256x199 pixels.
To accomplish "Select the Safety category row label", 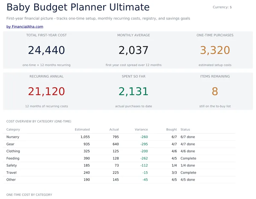I will click(12, 165).
